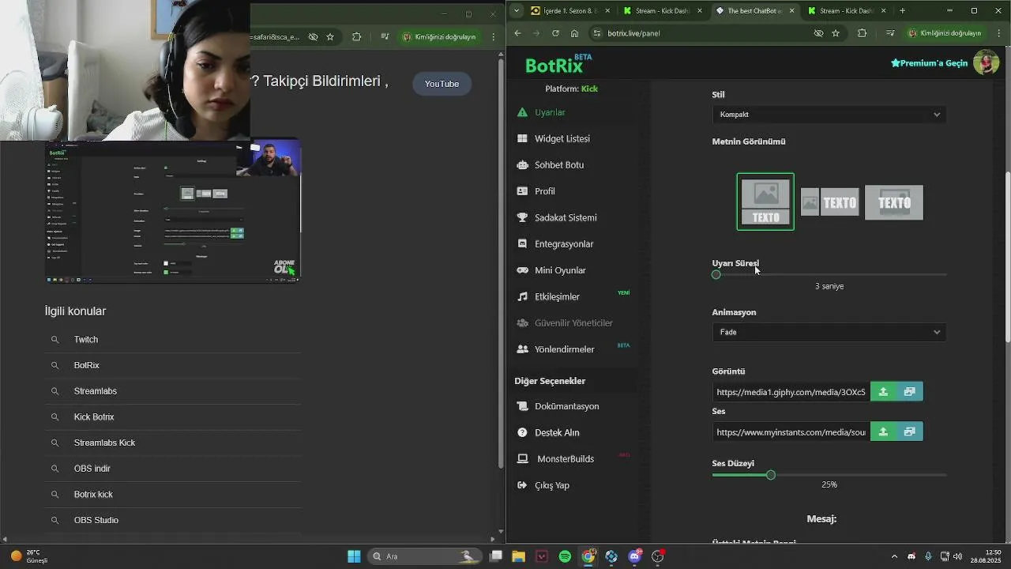
Task: Open Etkileşimler music note item
Action: 557,296
